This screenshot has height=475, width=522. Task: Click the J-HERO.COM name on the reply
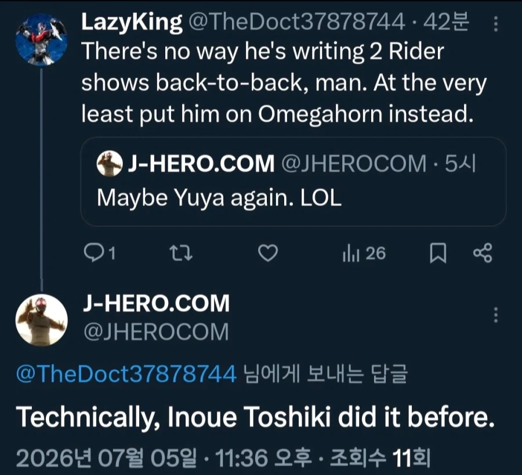(x=156, y=303)
